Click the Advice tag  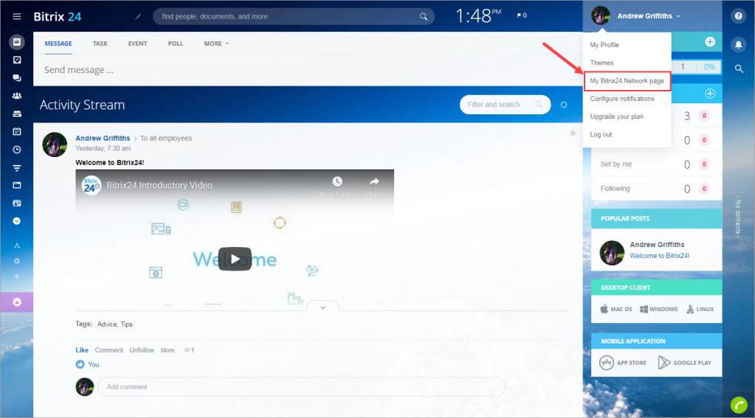[x=106, y=324]
